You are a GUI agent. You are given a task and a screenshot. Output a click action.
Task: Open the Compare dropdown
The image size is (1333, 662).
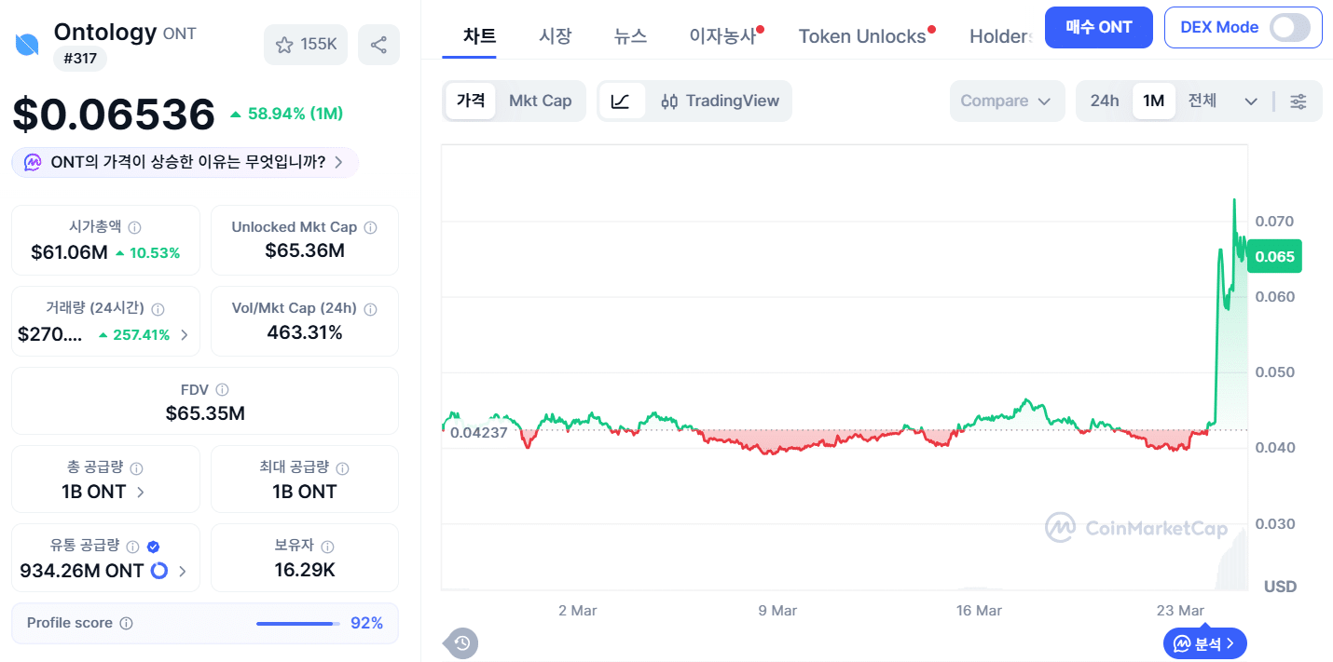tap(1007, 101)
